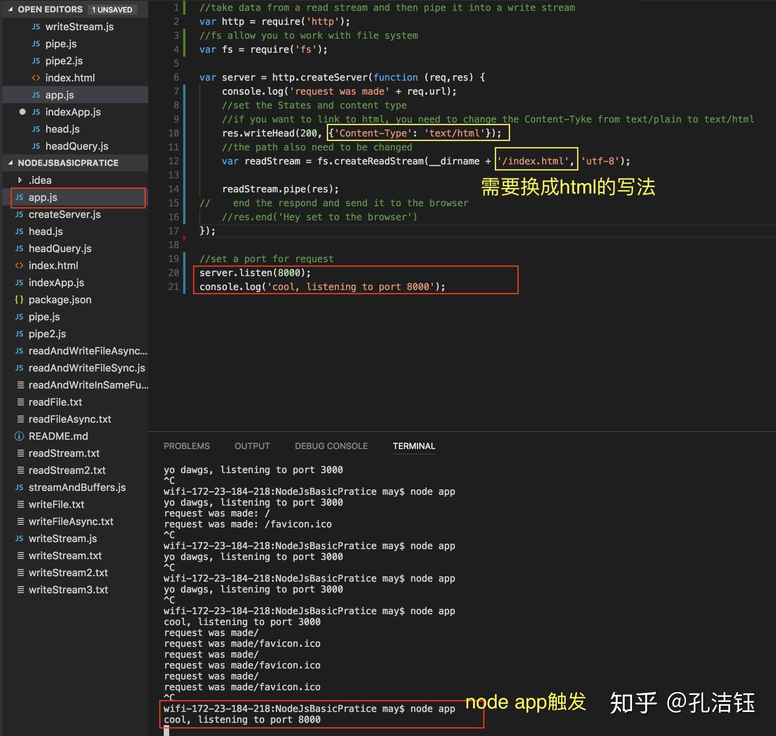Click HTML icon of index.html in Open Editors
This screenshot has width=776, height=736.
click(36, 78)
